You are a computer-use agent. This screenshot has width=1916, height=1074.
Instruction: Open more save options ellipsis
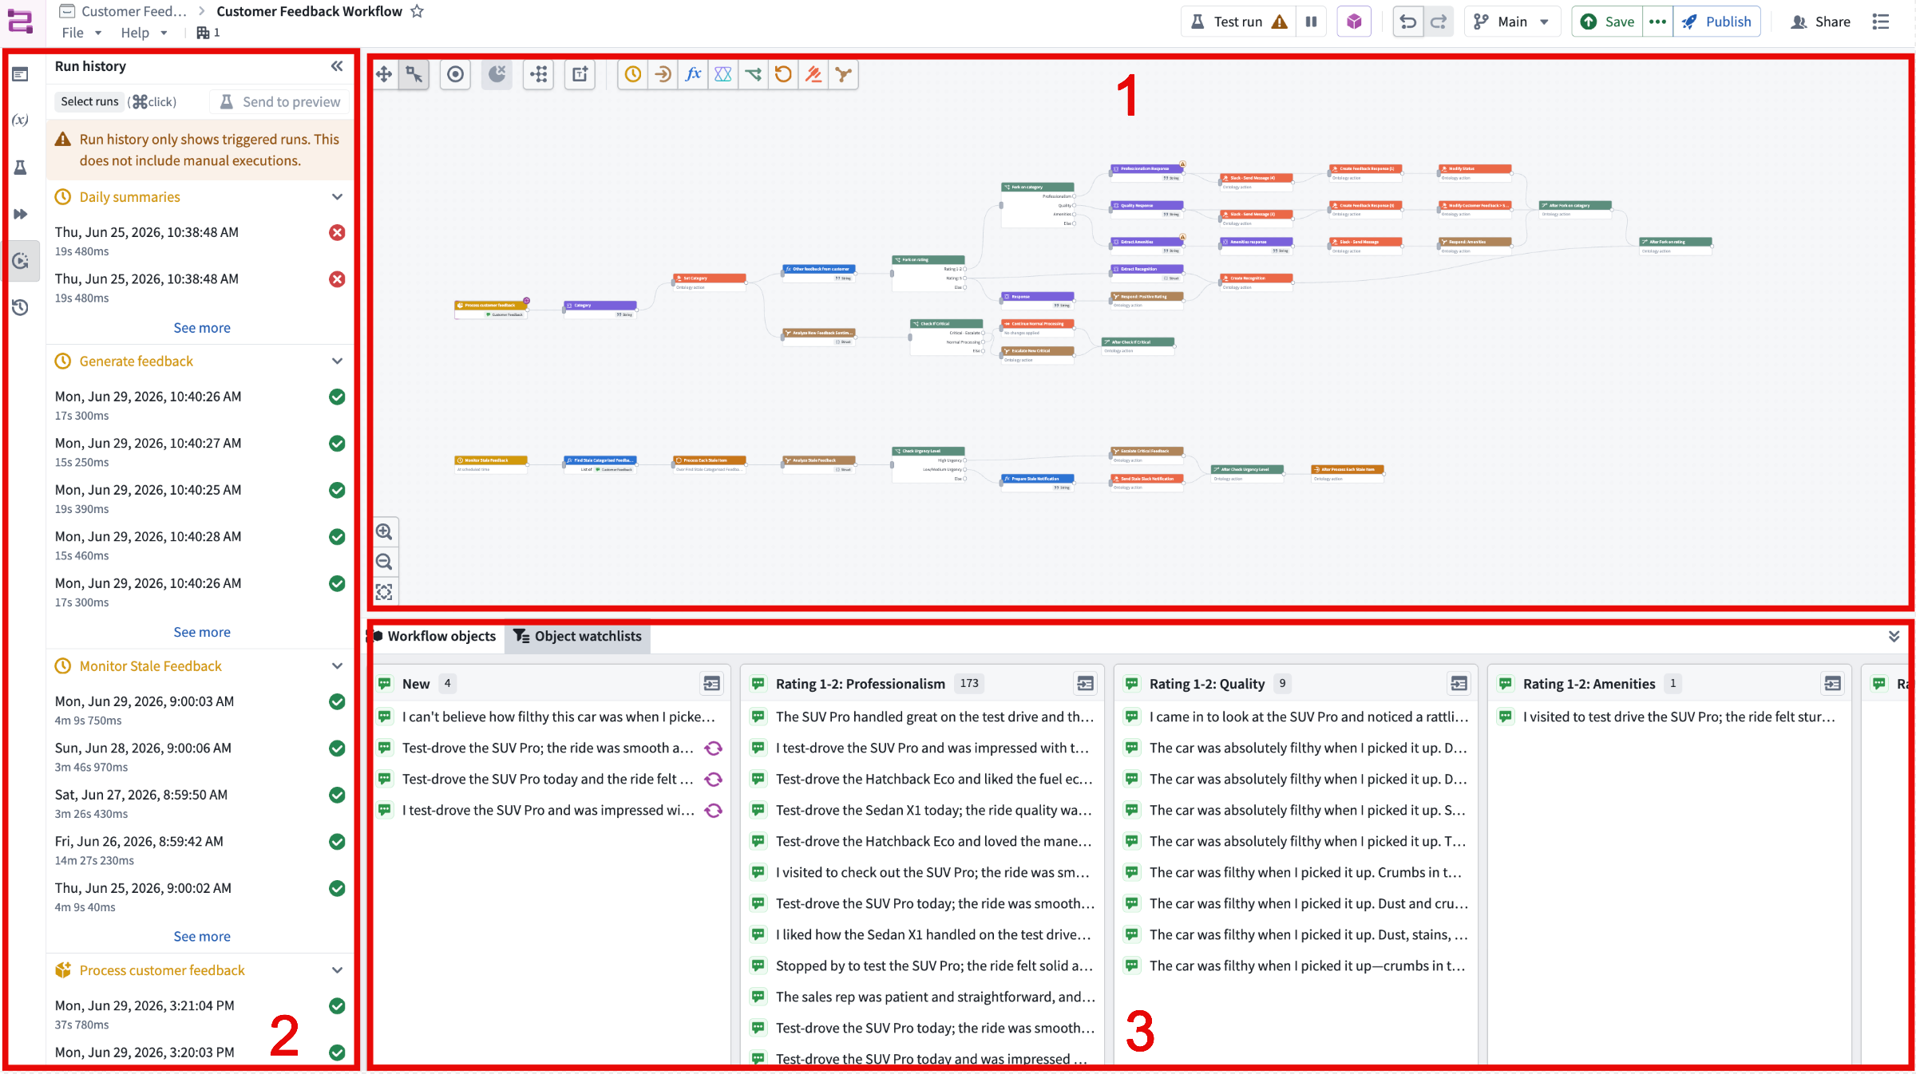[1657, 22]
